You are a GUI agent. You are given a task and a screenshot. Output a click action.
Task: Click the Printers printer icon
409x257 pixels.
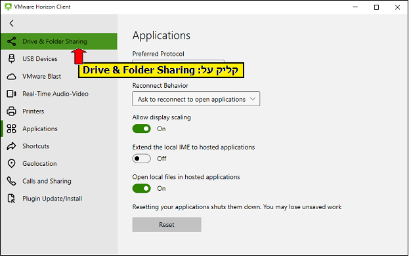[x=11, y=111]
